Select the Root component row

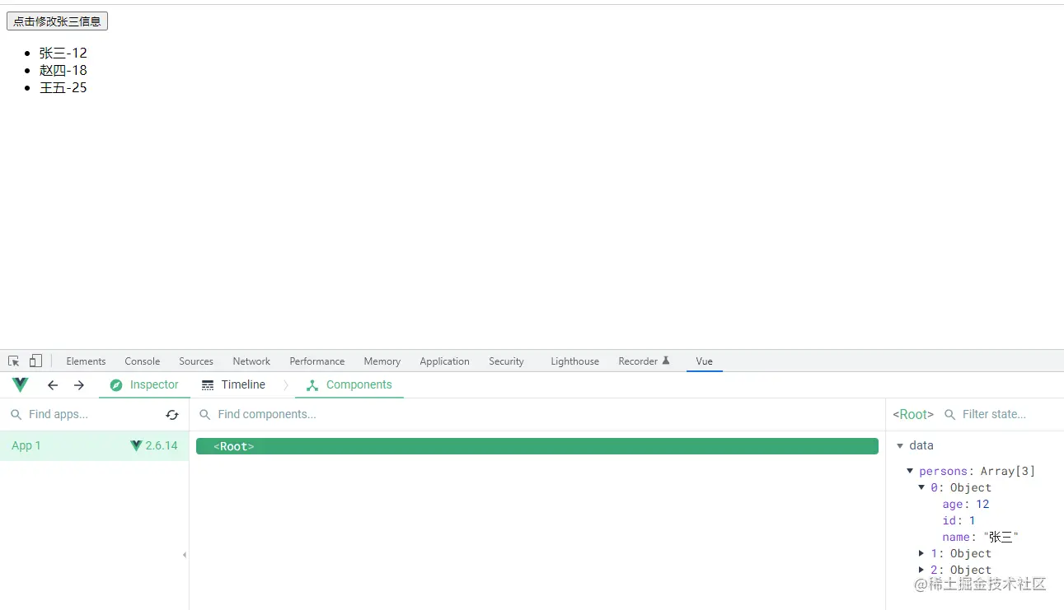click(537, 446)
